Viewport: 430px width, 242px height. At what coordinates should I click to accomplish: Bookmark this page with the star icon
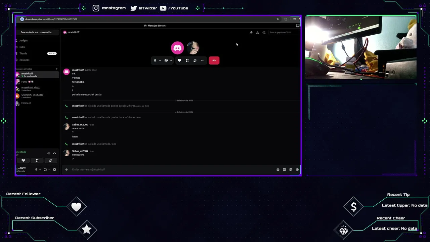tap(278, 19)
